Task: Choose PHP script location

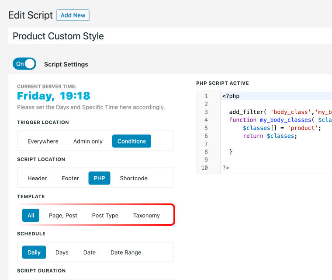Action: [x=99, y=178]
